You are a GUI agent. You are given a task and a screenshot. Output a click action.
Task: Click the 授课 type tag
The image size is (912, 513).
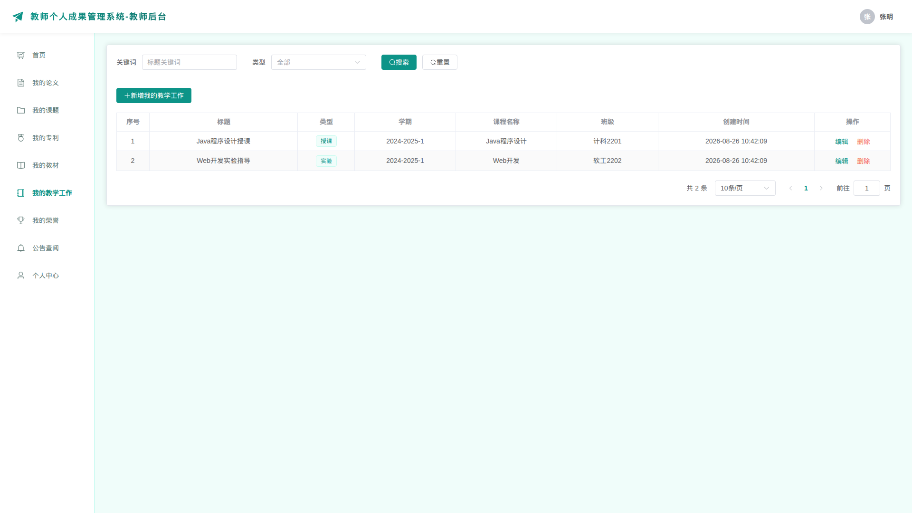coord(326,141)
